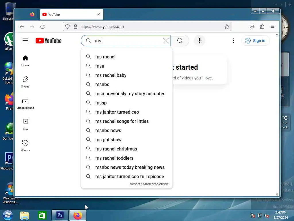The height and width of the screenshot is (221, 294).
Task: Go back with browser back arrow
Action: (22, 27)
